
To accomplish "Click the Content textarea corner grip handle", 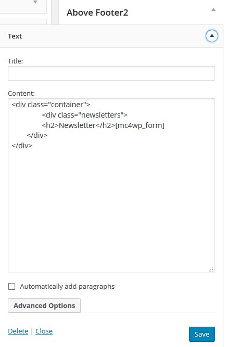I will pyautogui.click(x=211, y=269).
